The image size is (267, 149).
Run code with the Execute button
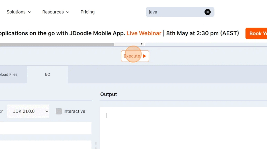(x=135, y=56)
